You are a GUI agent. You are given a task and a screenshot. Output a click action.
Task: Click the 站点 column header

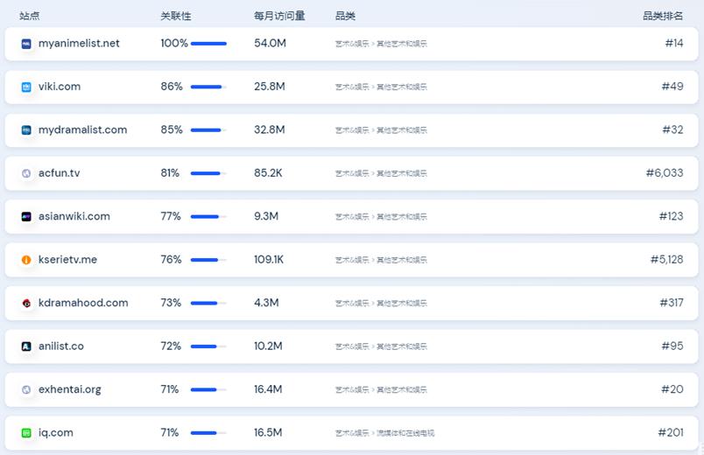pyautogui.click(x=29, y=16)
